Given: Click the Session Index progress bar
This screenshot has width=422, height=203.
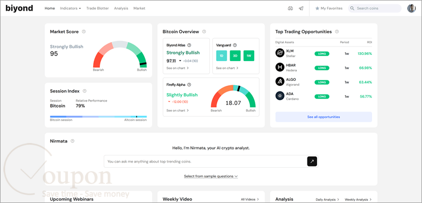Looking at the screenshot, I should (98, 117).
